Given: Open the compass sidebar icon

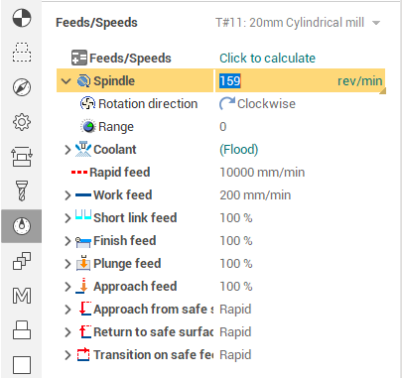Looking at the screenshot, I should 22,87.
